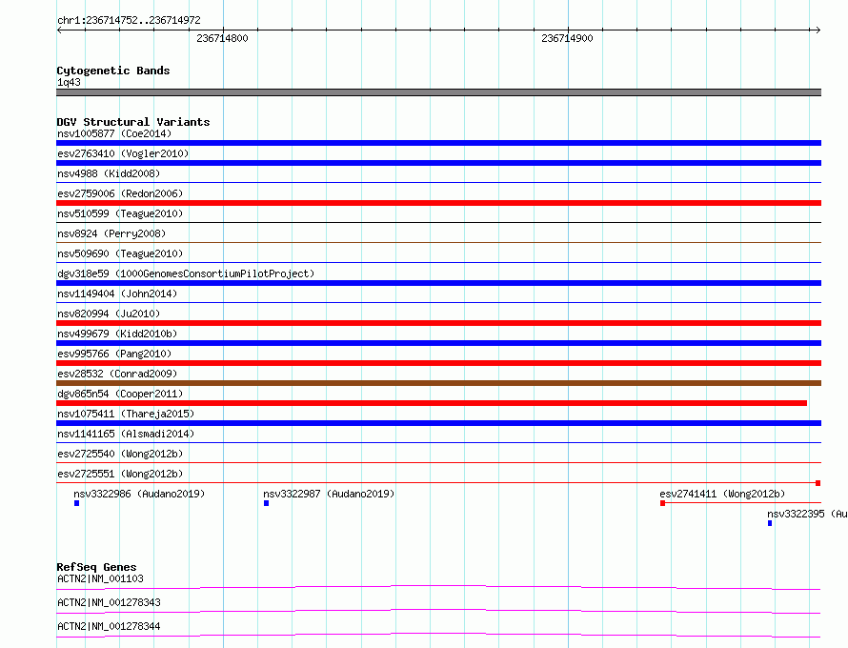The height and width of the screenshot is (648, 848).
Task: Click right arrow at ruler end
Action: (818, 30)
